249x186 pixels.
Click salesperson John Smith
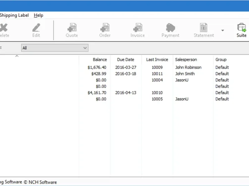coord(185,74)
